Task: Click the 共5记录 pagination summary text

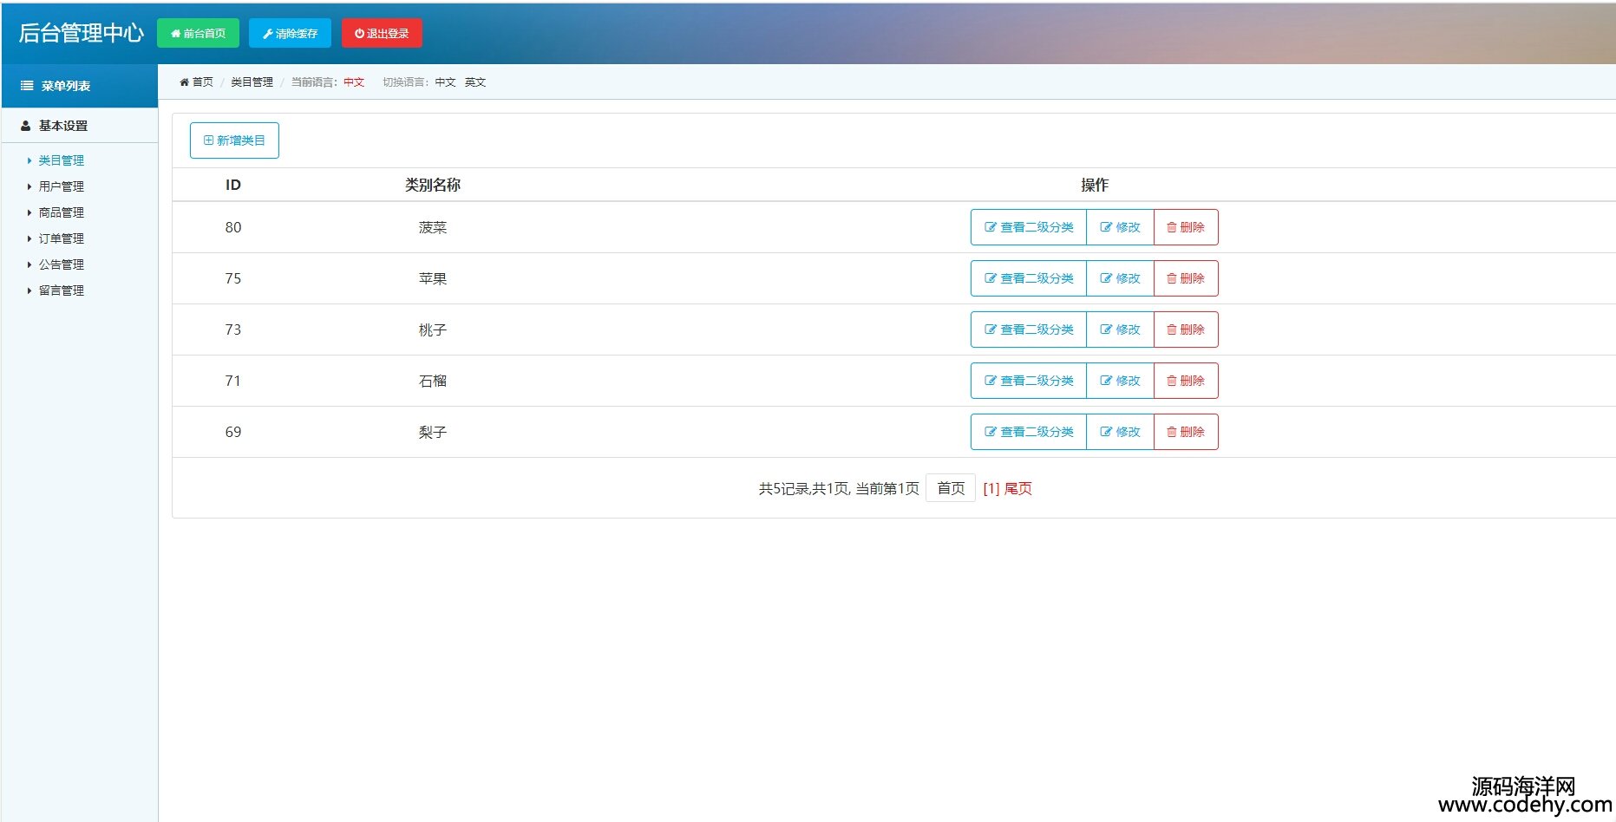Action: (839, 489)
